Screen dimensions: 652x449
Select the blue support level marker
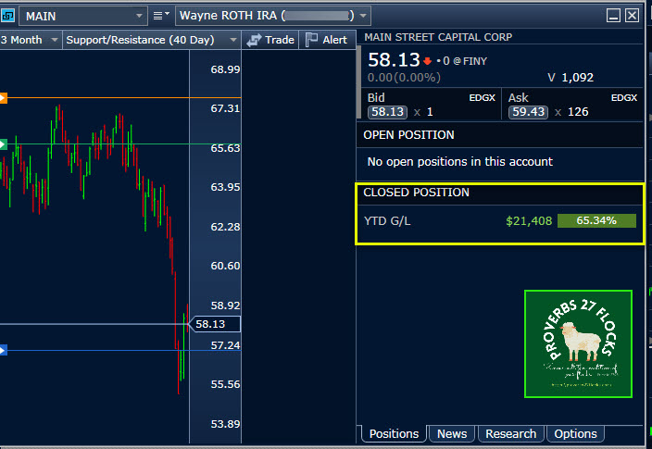pyautogui.click(x=4, y=350)
